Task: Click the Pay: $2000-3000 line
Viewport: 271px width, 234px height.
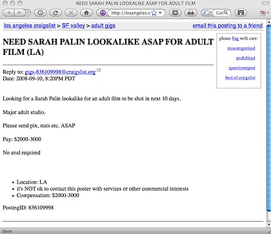Action: click(22, 139)
